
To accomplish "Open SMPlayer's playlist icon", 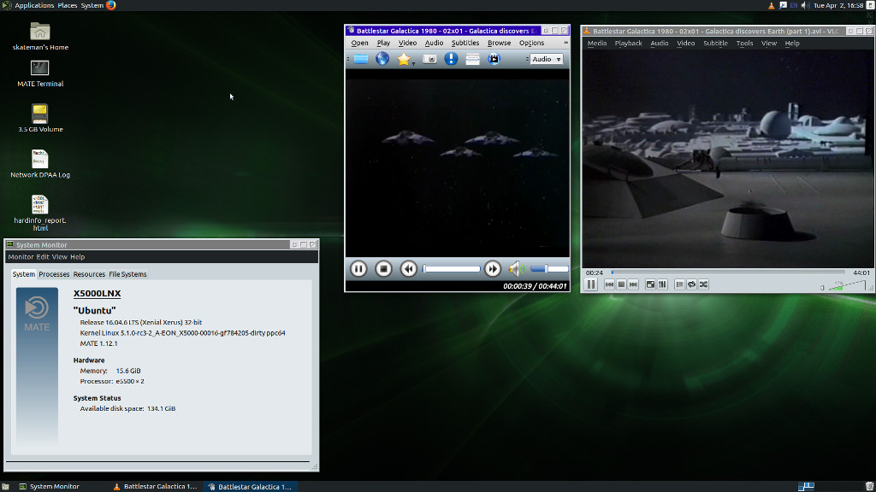I will (x=472, y=59).
